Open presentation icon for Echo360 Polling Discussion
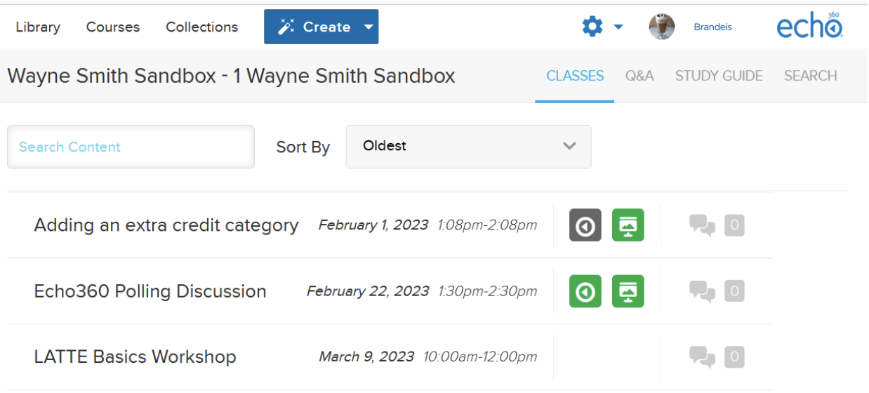The height and width of the screenshot is (393, 869). click(628, 291)
